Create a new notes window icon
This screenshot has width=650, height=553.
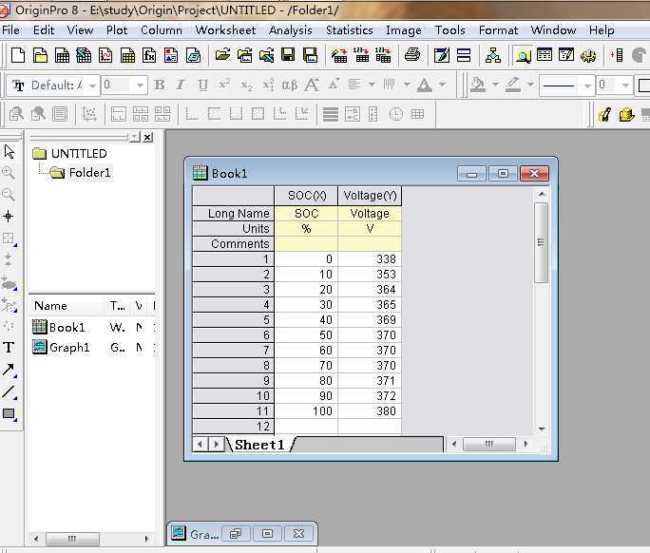(x=193, y=55)
